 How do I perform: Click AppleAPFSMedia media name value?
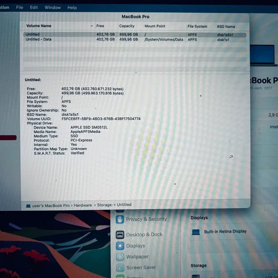pos(85,131)
